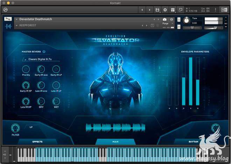Click the FILTER knob

[x=15, y=128]
